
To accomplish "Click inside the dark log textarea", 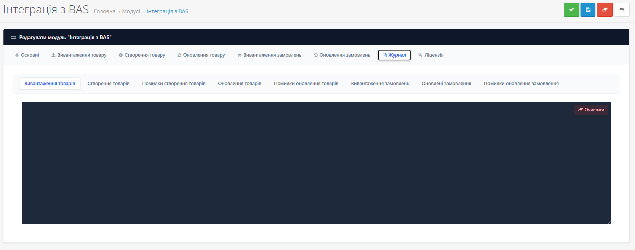I will click(316, 163).
